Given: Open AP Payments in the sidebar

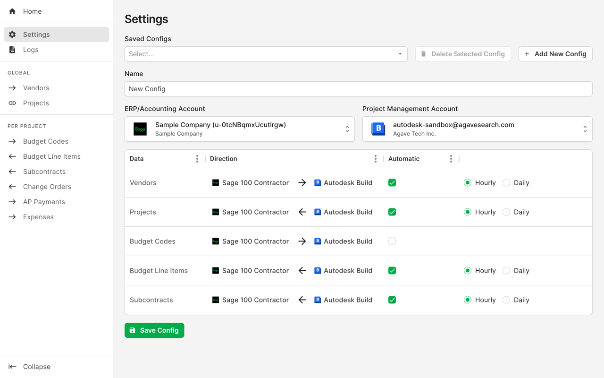Looking at the screenshot, I should pyautogui.click(x=56, y=202).
